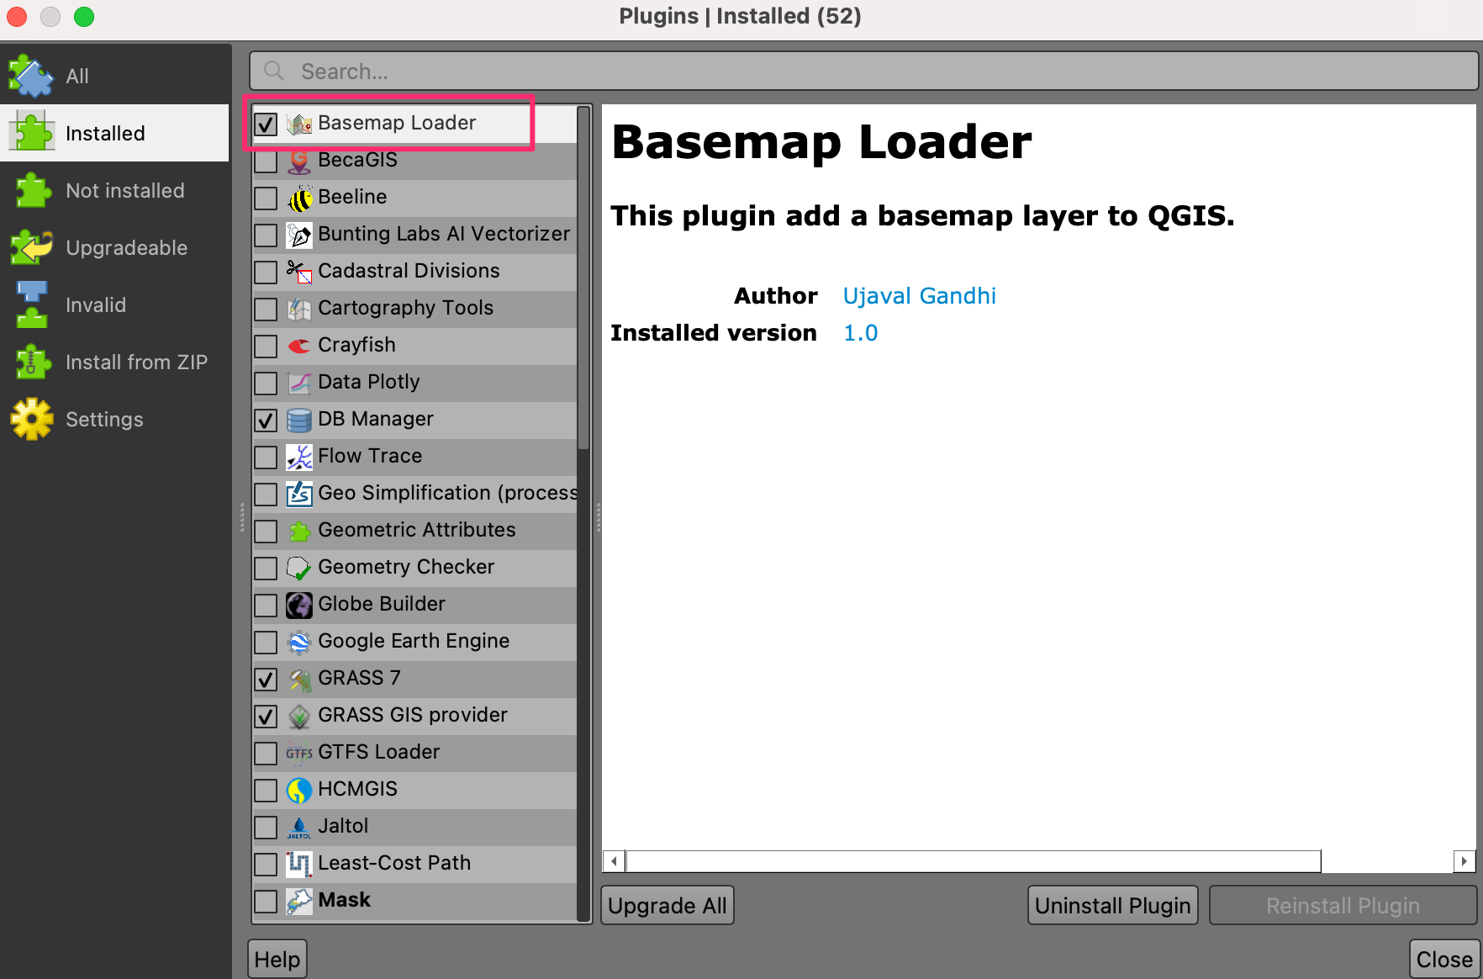Enable the Mask plugin checkbox
The height and width of the screenshot is (979, 1483).
[x=266, y=902]
